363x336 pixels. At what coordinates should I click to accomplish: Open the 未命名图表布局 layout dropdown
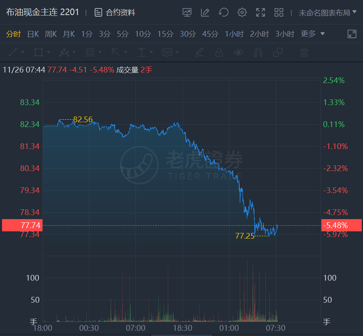point(327,13)
